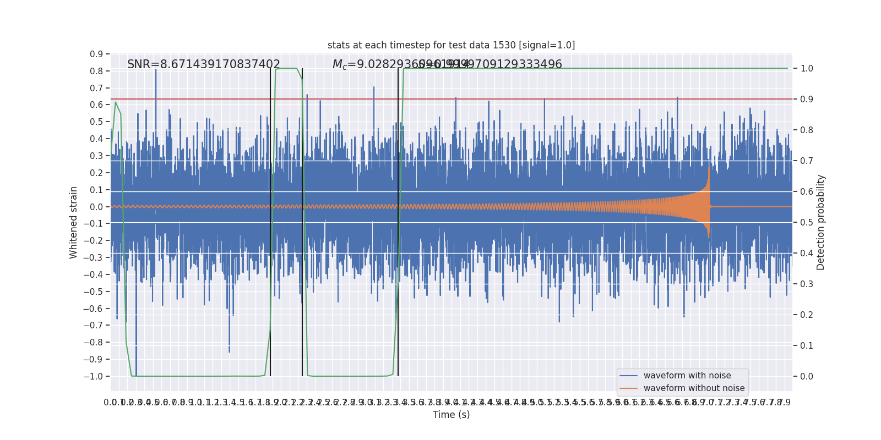Click the 1.0 tick on the right axis
Image resolution: width=881 pixels, height=440 pixels.
click(807, 69)
